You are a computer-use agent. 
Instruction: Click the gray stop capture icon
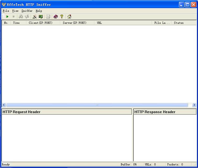pos(13,17)
